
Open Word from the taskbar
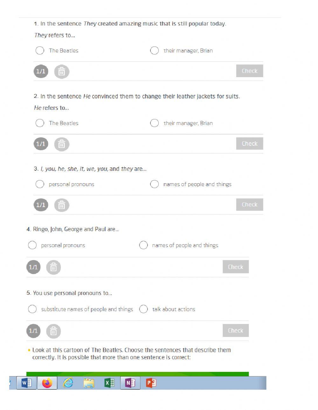tap(26, 383)
